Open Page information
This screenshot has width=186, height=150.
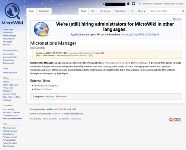click(x=10, y=143)
